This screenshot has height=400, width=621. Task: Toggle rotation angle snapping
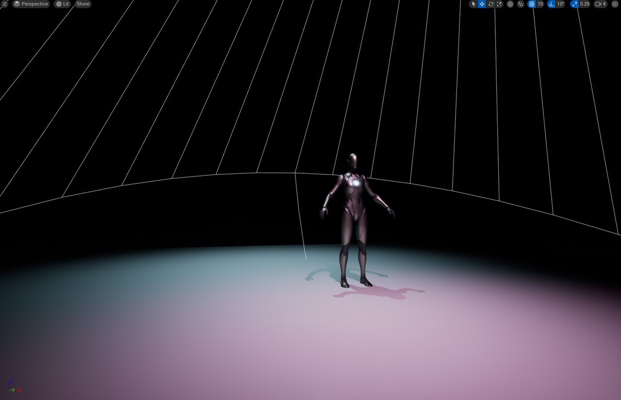[x=551, y=4]
